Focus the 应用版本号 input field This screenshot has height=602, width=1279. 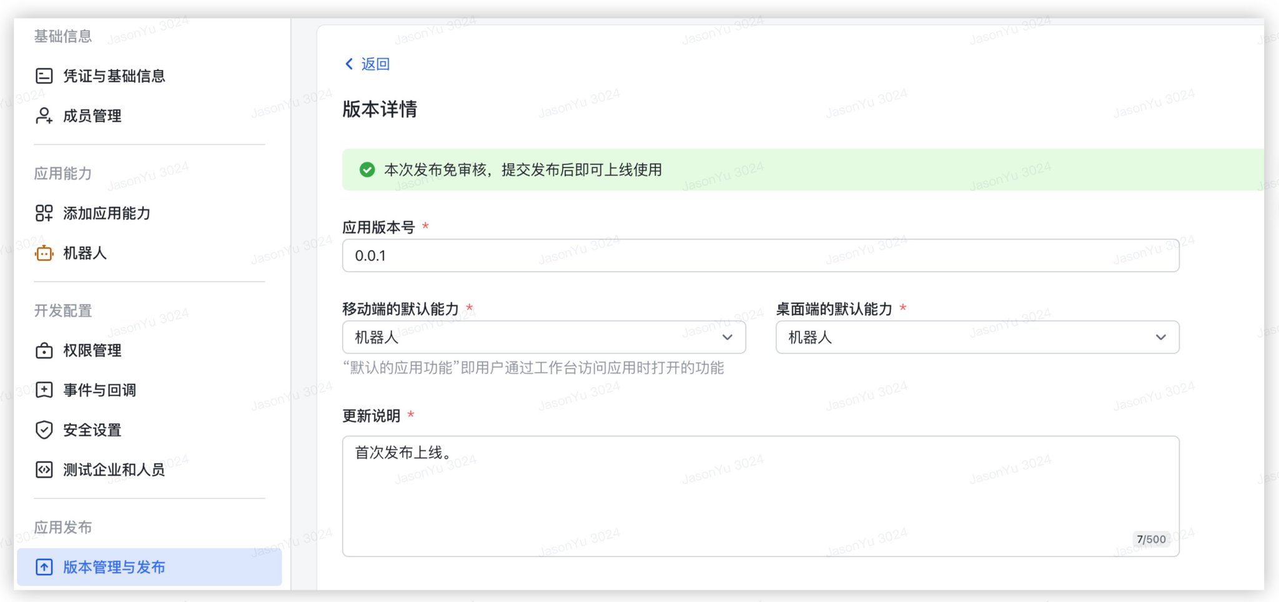[761, 255]
